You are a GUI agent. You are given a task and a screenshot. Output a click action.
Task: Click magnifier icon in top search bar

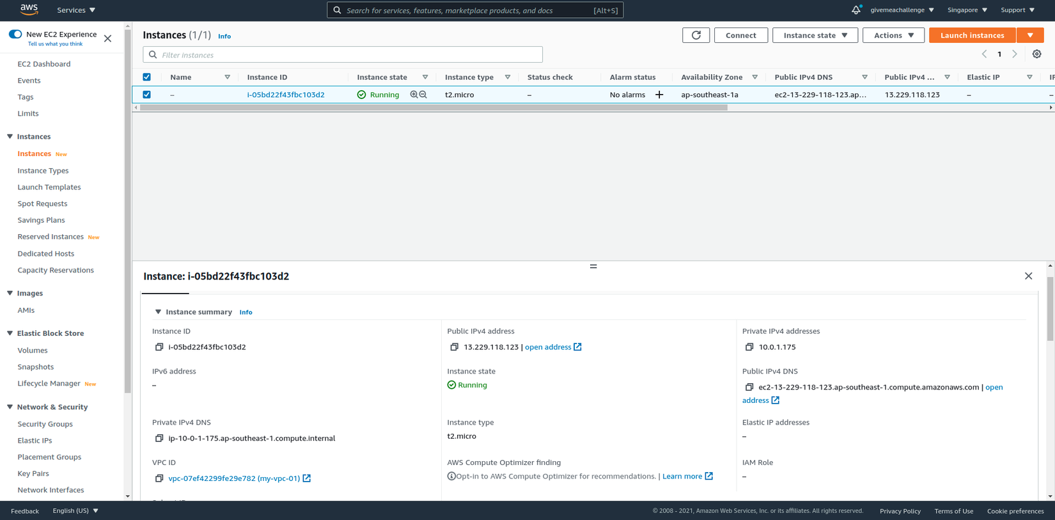338,10
